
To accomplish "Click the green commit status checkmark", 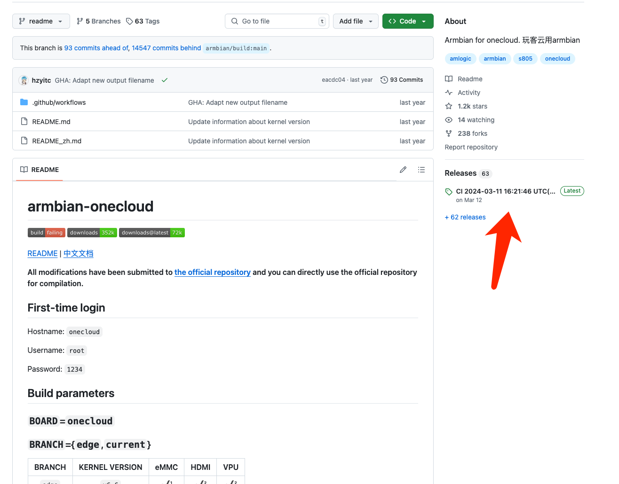I will click(165, 80).
